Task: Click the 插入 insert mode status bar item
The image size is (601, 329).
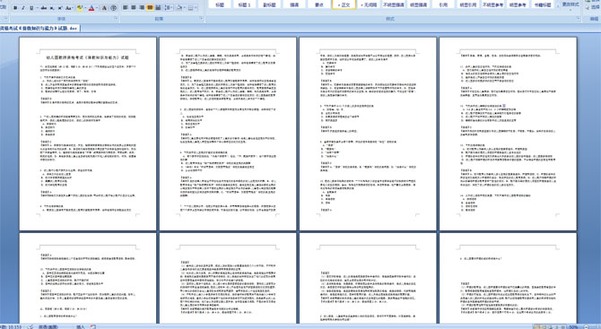Action: [81, 326]
